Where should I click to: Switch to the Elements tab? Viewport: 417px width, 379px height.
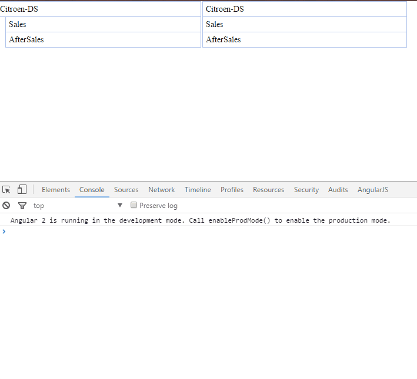pyautogui.click(x=56, y=190)
